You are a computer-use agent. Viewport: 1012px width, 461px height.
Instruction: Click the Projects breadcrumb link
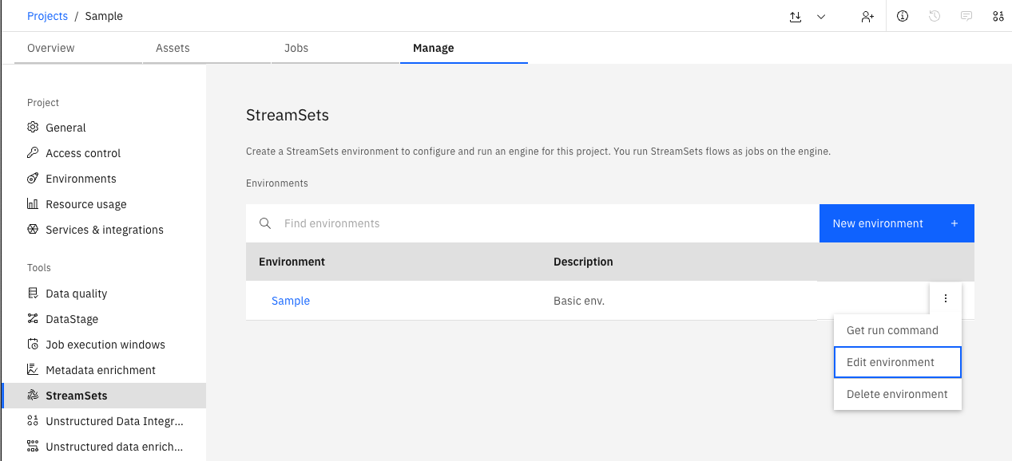(x=47, y=16)
